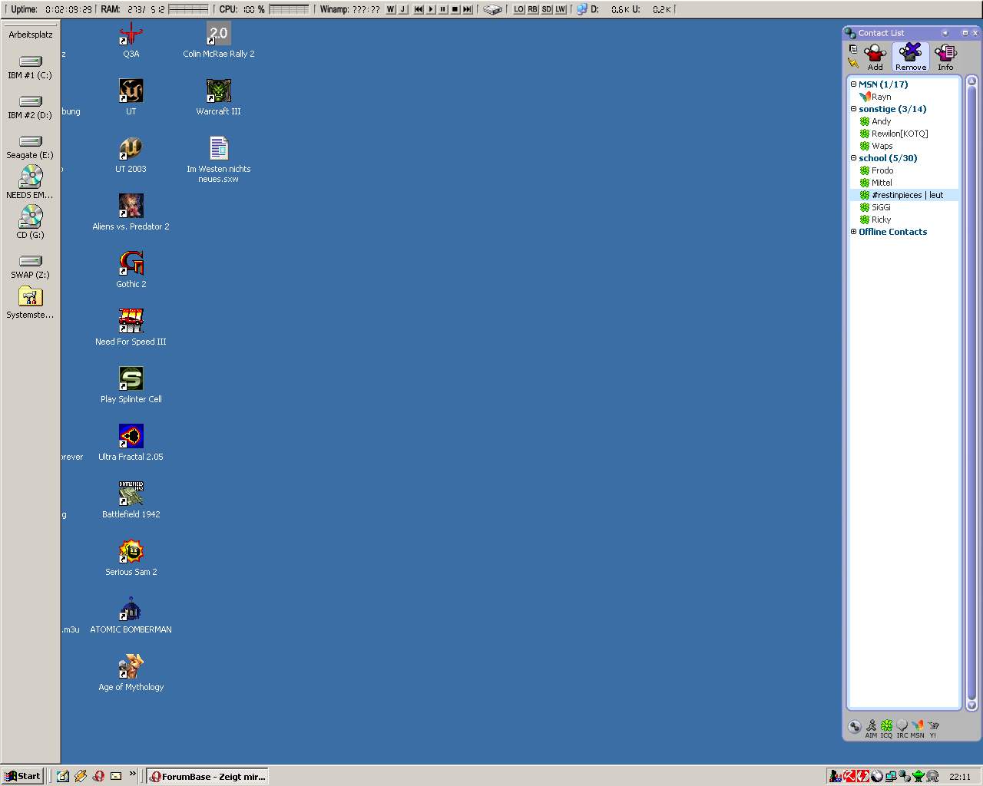Screen dimensions: 983x786
Task: Click the Contact List scrollbar
Action: tap(971, 393)
